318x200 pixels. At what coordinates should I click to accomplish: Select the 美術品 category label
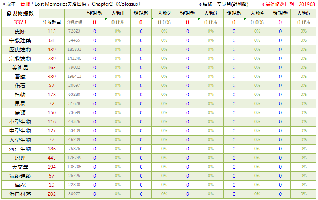pyautogui.click(x=20, y=68)
